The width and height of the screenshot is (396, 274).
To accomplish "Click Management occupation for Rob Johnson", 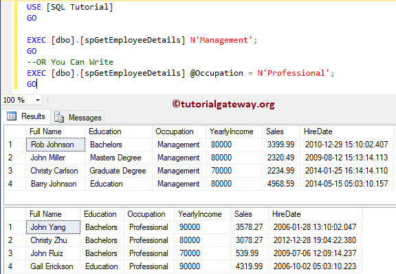I will (179, 145).
